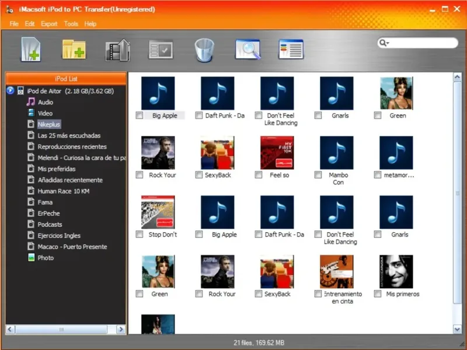Screen dimensions: 467x350
Task: Enable the Mis primeros checkbox
Action: (x=378, y=294)
